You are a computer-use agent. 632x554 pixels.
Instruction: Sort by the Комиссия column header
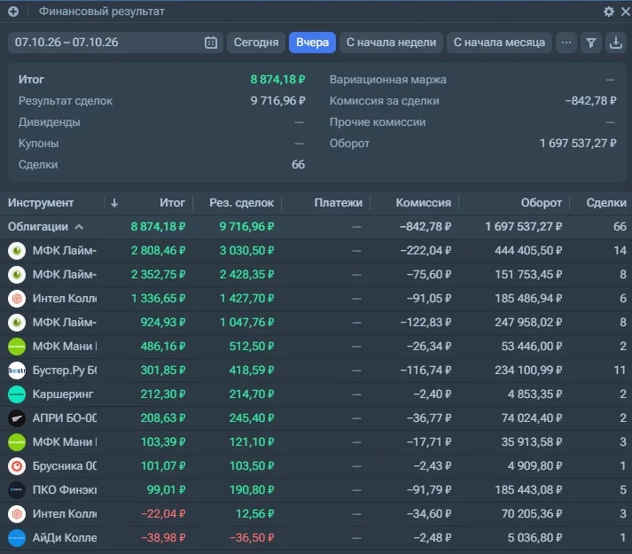pyautogui.click(x=423, y=203)
